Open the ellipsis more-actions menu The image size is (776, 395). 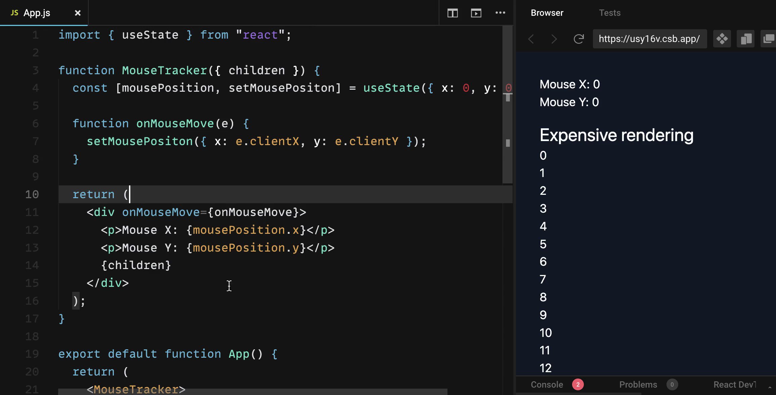(501, 13)
